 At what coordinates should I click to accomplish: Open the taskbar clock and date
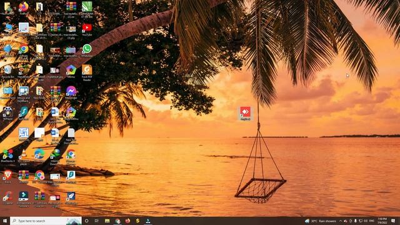click(x=382, y=221)
